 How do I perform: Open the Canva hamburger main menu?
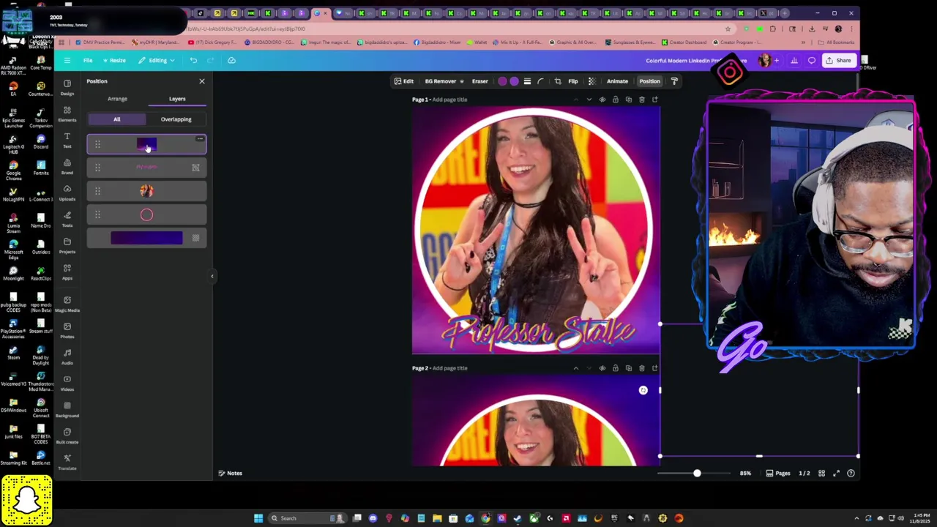click(x=67, y=60)
